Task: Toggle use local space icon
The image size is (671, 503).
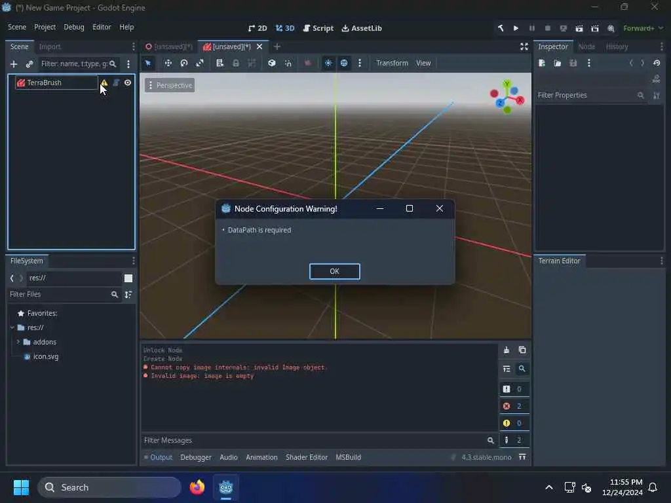Action: (x=272, y=63)
